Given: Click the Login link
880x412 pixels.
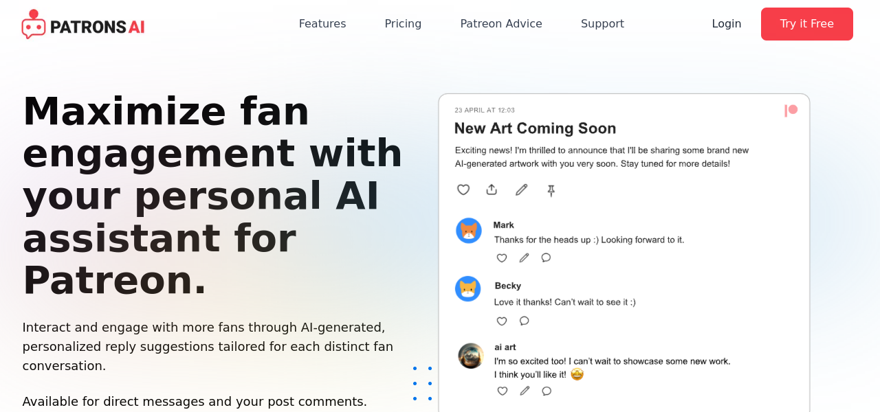Looking at the screenshot, I should (727, 24).
